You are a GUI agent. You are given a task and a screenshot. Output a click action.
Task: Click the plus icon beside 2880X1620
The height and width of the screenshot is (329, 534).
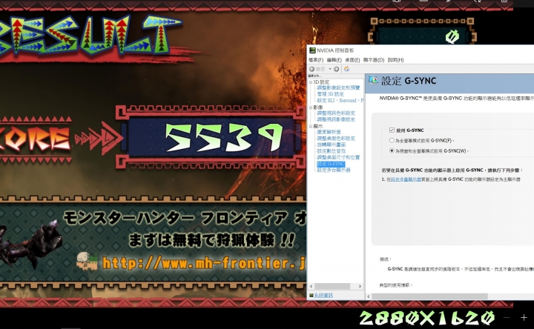point(524,317)
